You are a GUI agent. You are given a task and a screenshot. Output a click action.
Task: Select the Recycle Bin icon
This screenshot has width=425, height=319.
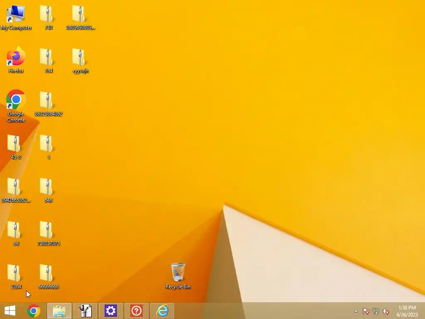click(178, 276)
